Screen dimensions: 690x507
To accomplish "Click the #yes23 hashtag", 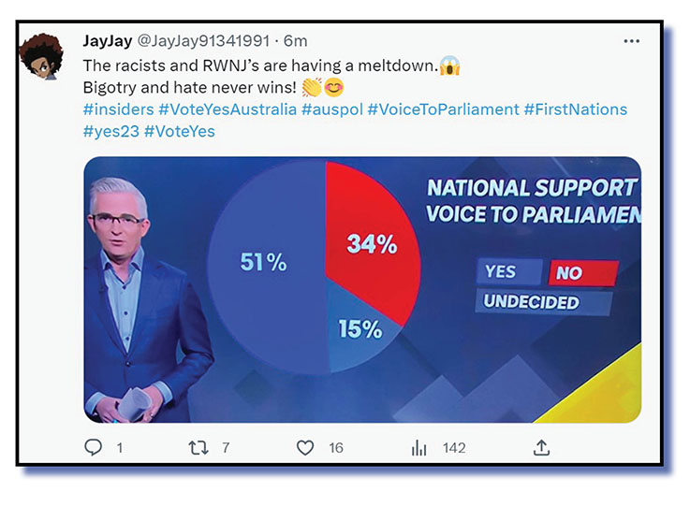I will click(110, 131).
